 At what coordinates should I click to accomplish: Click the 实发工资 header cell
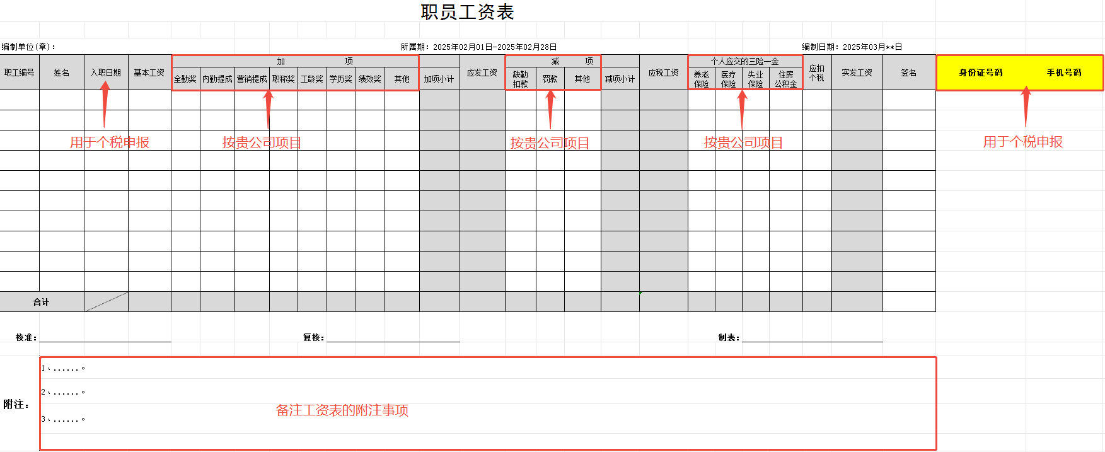click(x=857, y=72)
